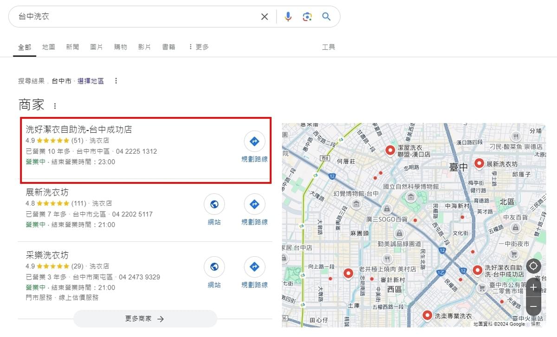
Task: Switch to the 圖片 tab
Action: 96,47
